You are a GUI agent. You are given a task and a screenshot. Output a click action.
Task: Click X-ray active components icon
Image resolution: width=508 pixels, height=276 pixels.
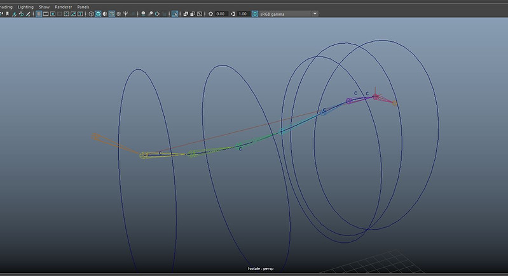click(x=193, y=14)
